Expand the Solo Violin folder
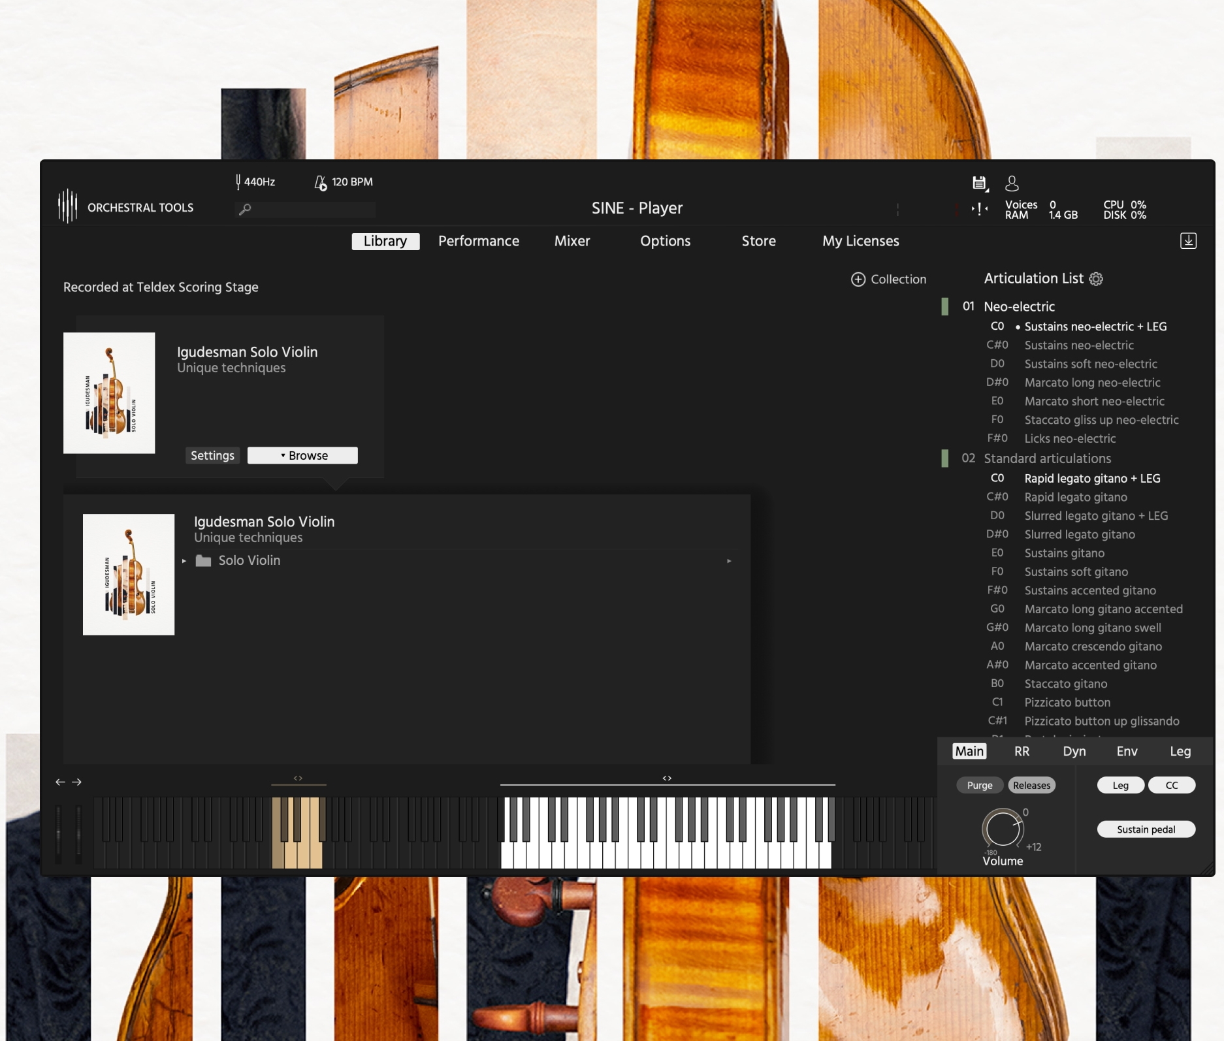 184,561
